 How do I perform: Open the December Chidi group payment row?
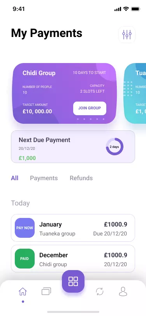click(73, 258)
